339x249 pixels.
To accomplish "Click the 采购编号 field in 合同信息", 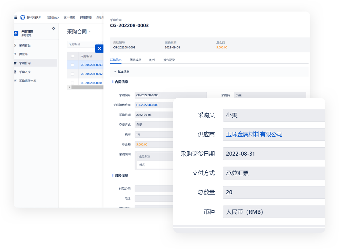I will pos(171,95).
